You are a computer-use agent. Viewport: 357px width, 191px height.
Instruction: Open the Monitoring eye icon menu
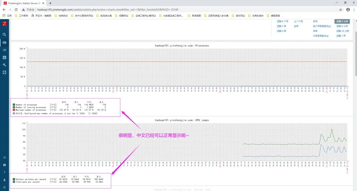pyautogui.click(x=4, y=42)
